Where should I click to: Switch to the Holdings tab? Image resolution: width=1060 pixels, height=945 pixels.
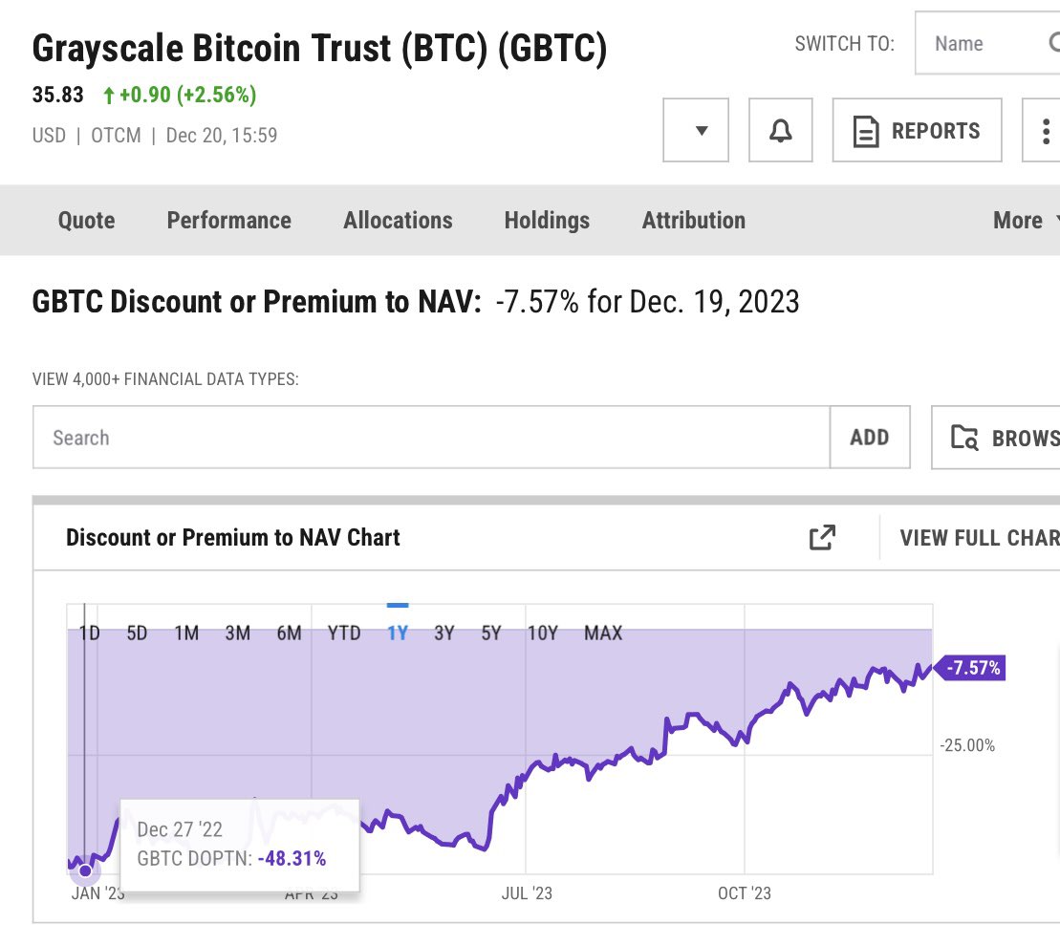point(547,221)
